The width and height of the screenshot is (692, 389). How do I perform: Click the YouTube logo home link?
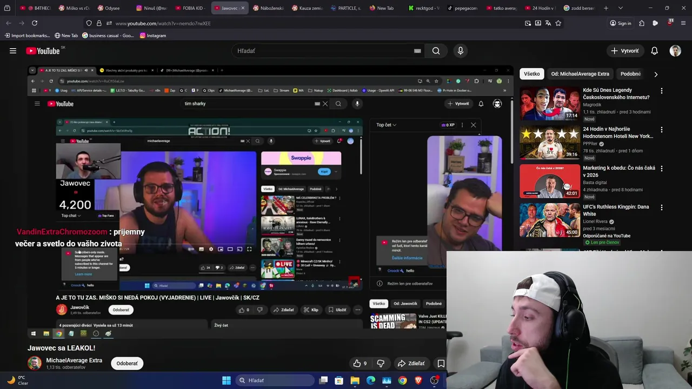click(x=43, y=51)
